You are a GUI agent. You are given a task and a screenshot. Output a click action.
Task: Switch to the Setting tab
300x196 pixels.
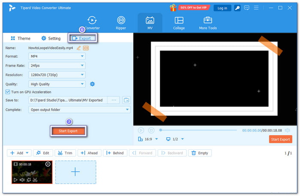click(x=51, y=39)
